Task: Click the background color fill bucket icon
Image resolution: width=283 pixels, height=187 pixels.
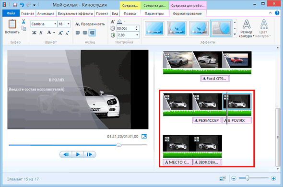Action: tap(119, 22)
